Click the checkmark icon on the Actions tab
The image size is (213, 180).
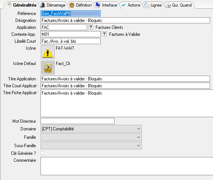[x=124, y=5]
